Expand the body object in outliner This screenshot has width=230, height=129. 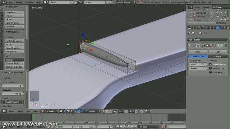click(191, 20)
